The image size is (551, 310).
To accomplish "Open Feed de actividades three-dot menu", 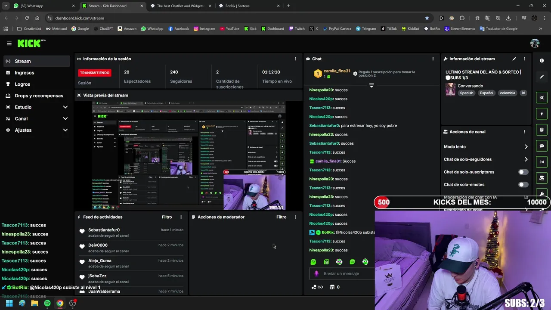I will (181, 217).
